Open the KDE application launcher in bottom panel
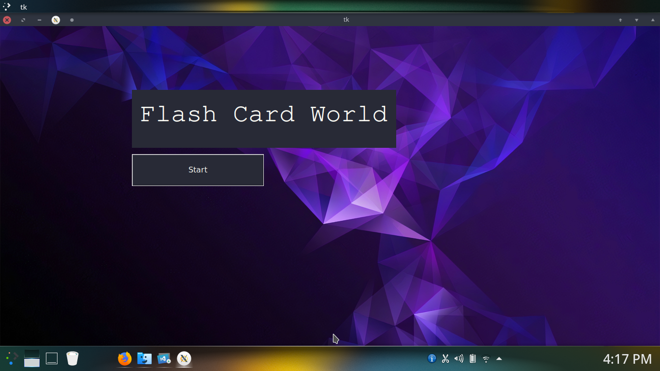 pyautogui.click(x=12, y=358)
